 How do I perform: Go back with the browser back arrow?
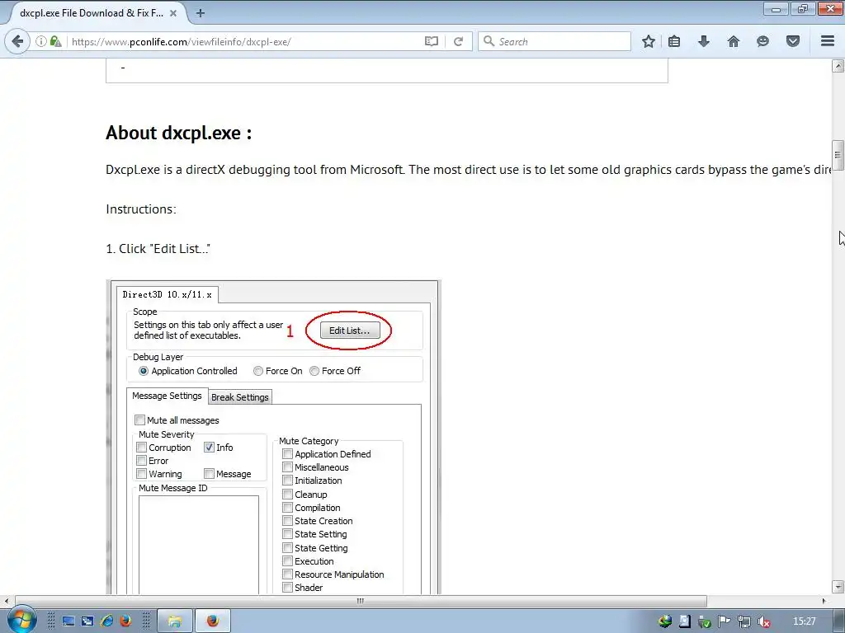pos(18,41)
